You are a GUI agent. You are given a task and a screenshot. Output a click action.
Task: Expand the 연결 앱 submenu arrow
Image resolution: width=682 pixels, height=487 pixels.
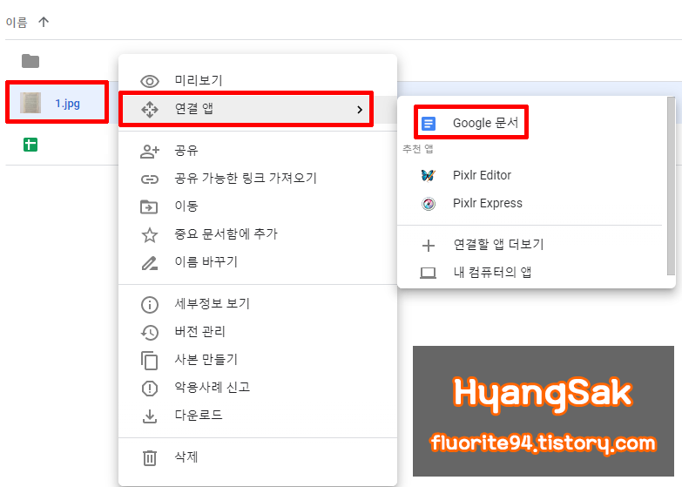pos(359,110)
